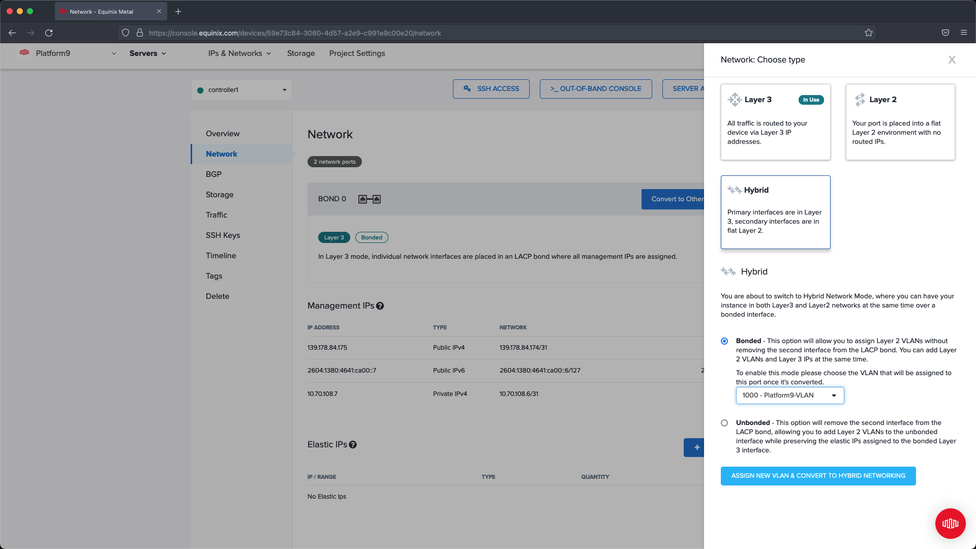This screenshot has height=549, width=976.
Task: Open the OUT-OF-BAND CONSOLE
Action: [x=596, y=89]
